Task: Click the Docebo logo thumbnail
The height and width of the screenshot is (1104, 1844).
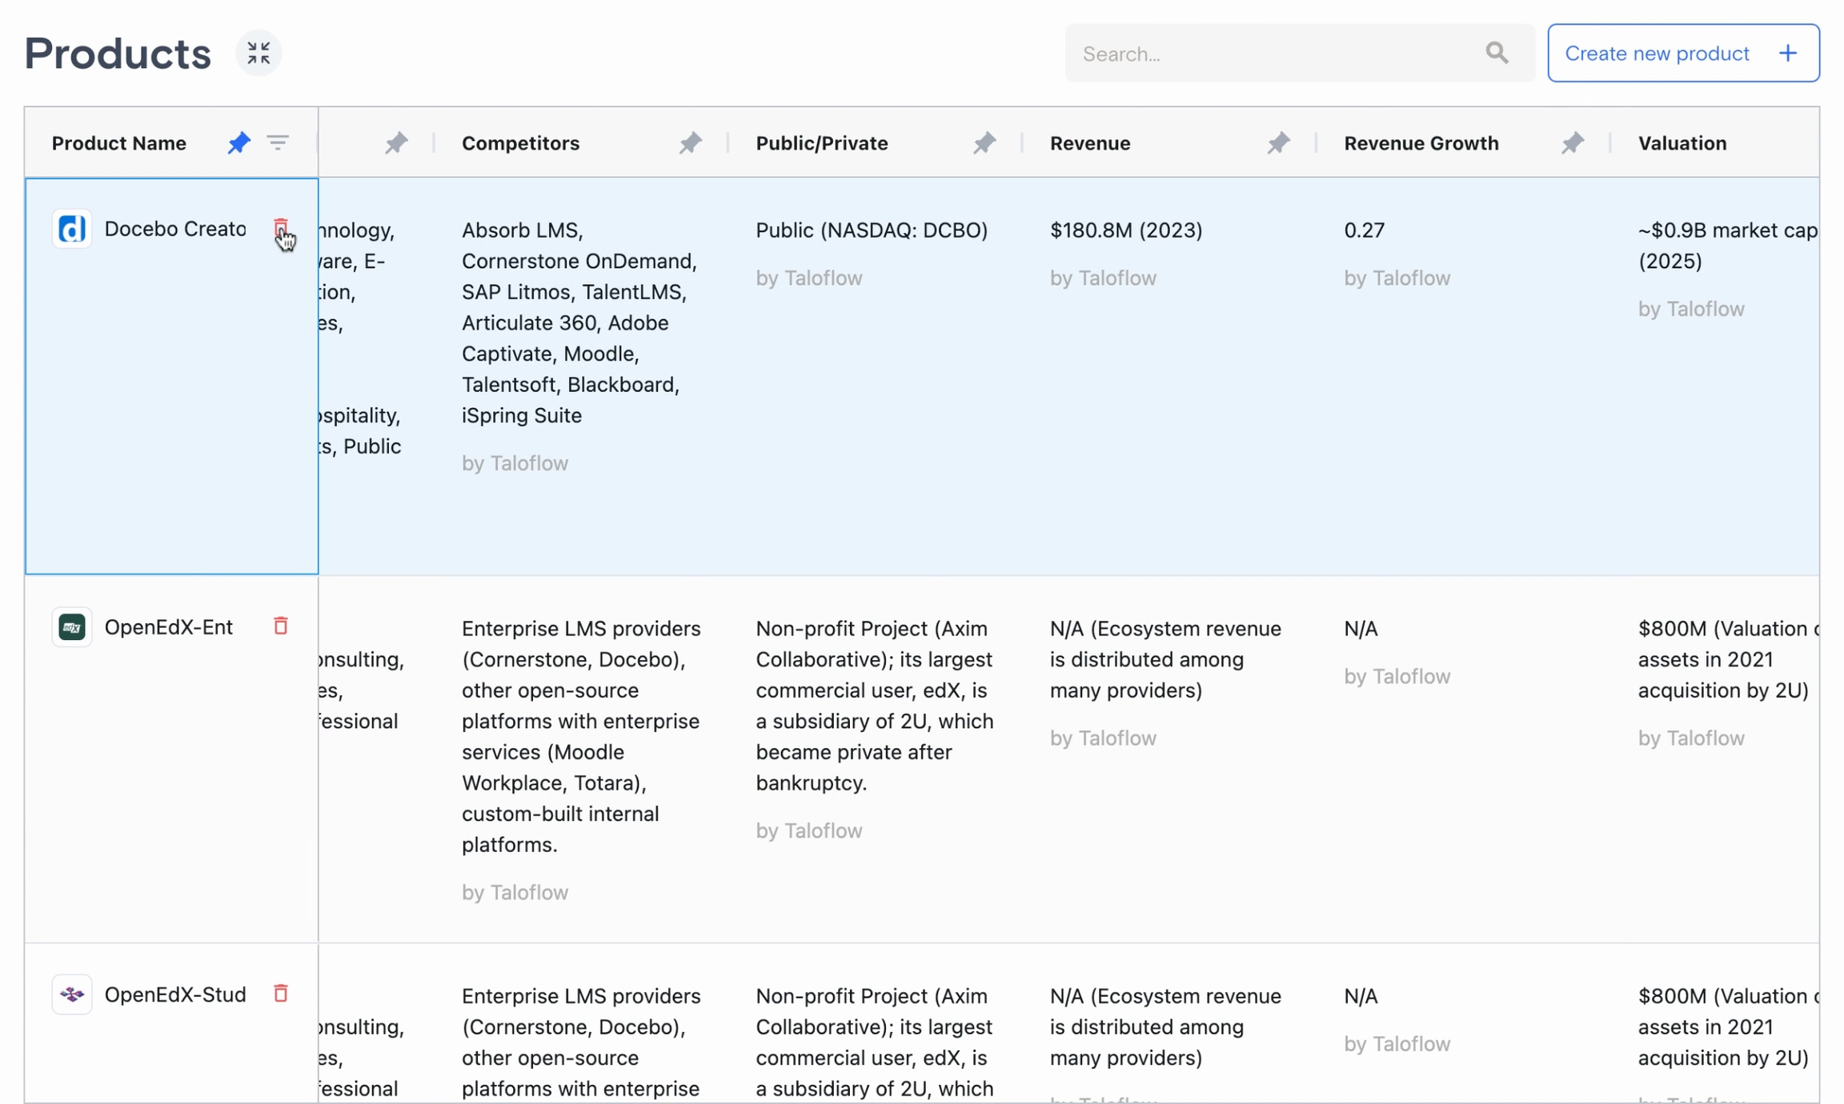Action: click(72, 229)
